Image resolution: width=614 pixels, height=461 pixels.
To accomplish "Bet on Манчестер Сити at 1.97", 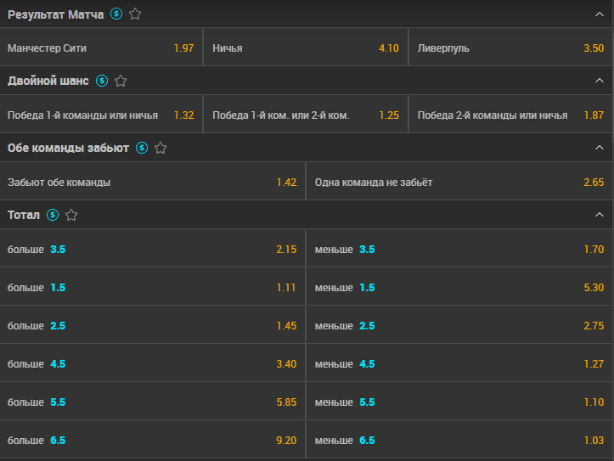I will (101, 47).
